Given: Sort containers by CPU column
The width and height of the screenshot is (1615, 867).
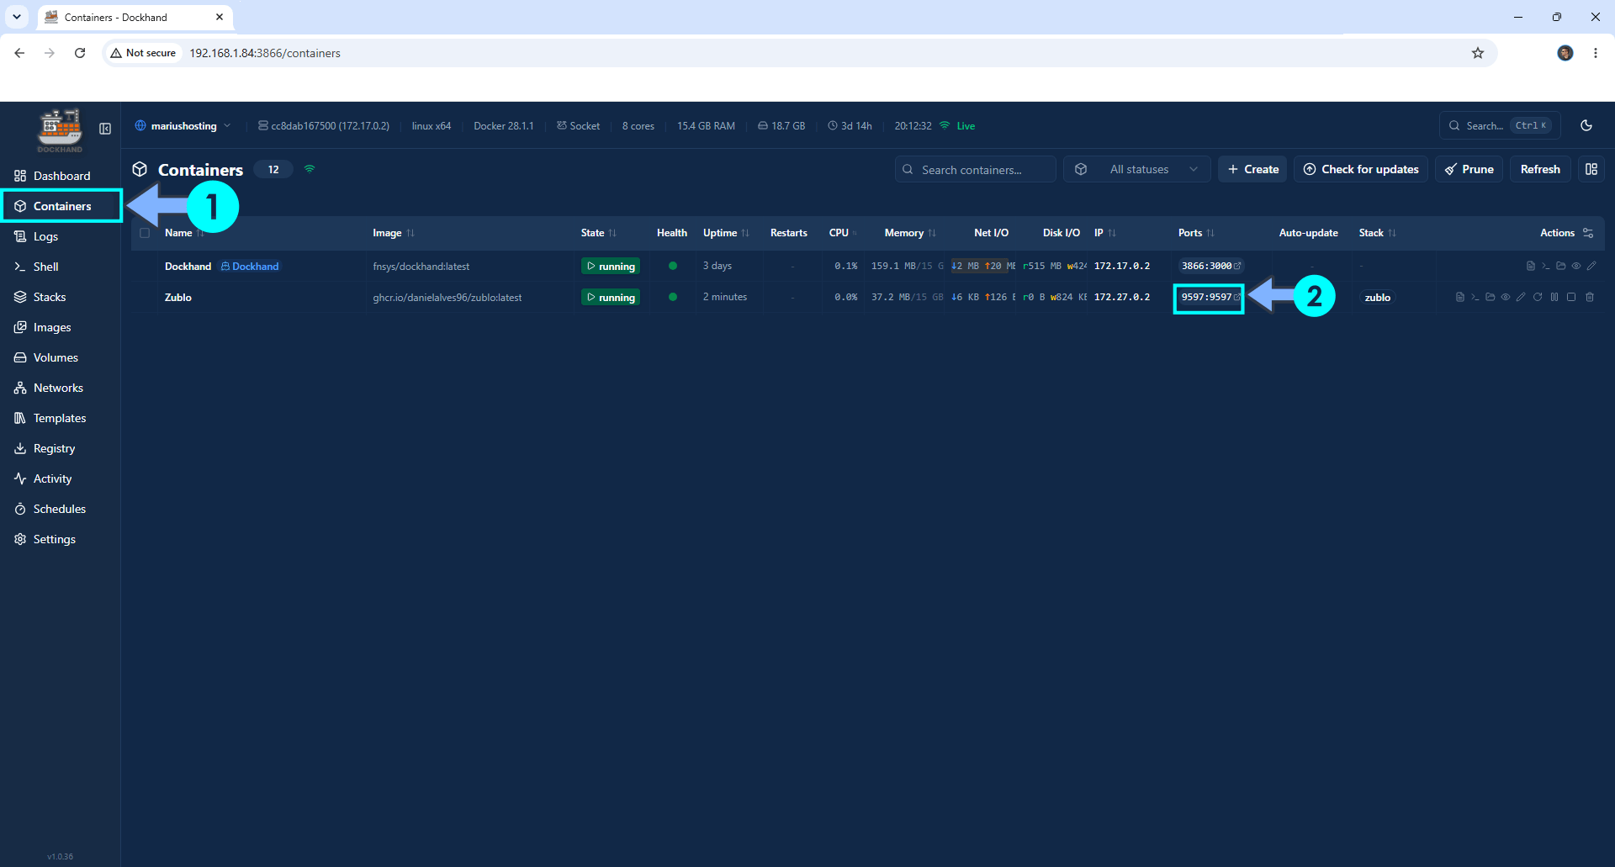Looking at the screenshot, I should click(x=843, y=233).
